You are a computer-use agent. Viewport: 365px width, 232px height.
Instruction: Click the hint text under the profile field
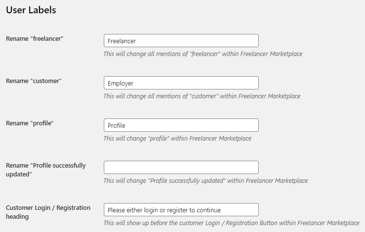coord(178,139)
